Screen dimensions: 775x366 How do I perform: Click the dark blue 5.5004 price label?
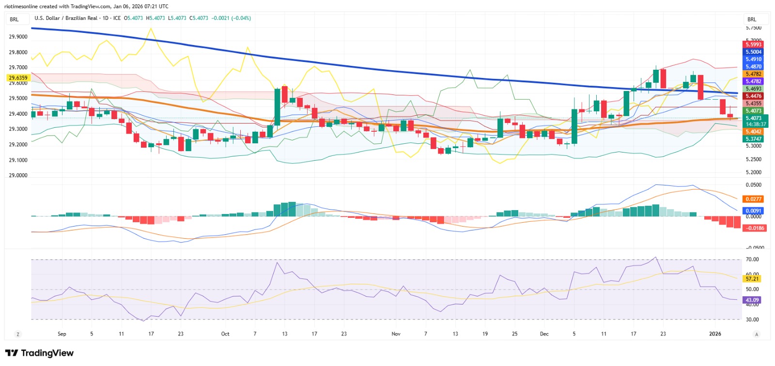coord(753,52)
